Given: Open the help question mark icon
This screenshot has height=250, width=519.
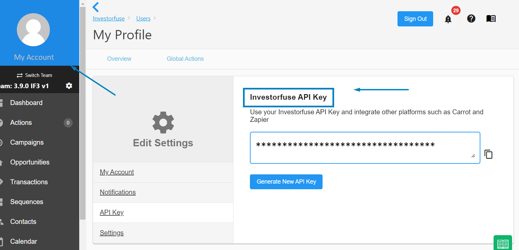Looking at the screenshot, I should point(471,19).
